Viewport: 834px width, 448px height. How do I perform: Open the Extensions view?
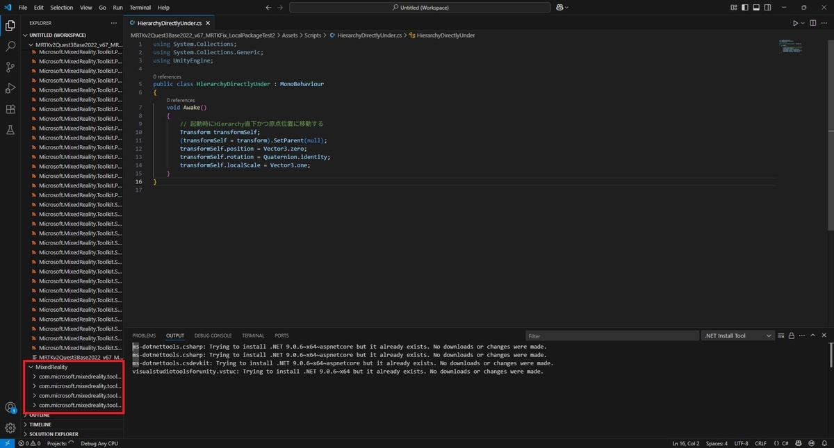coord(10,108)
